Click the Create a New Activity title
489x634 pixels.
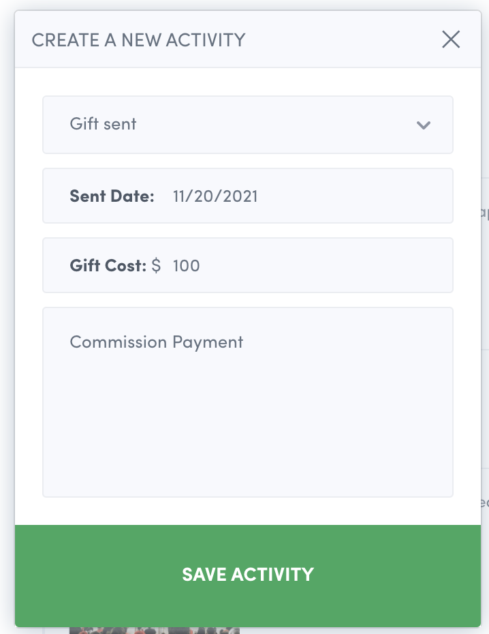tap(138, 40)
